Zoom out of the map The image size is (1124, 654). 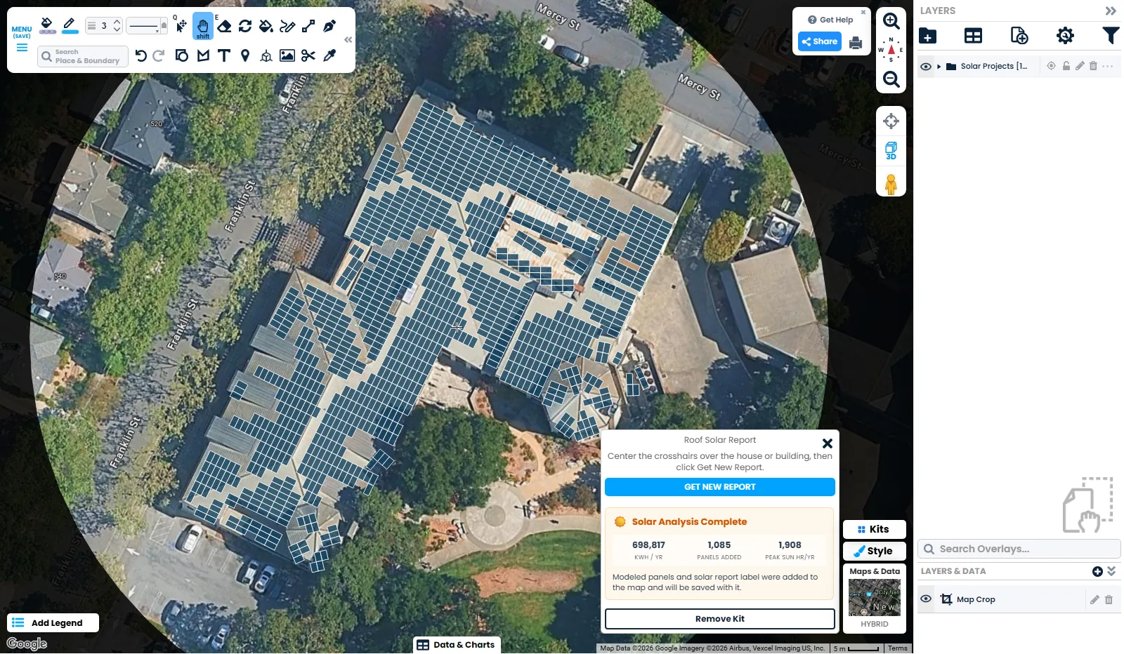(x=891, y=79)
